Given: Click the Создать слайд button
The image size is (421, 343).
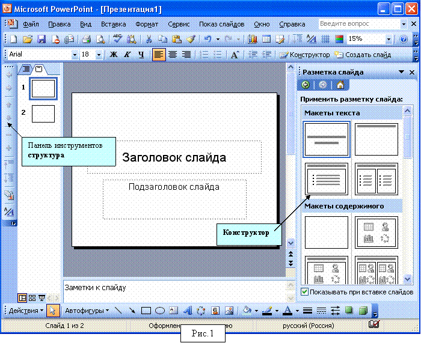Looking at the screenshot, I should pyautogui.click(x=363, y=55).
